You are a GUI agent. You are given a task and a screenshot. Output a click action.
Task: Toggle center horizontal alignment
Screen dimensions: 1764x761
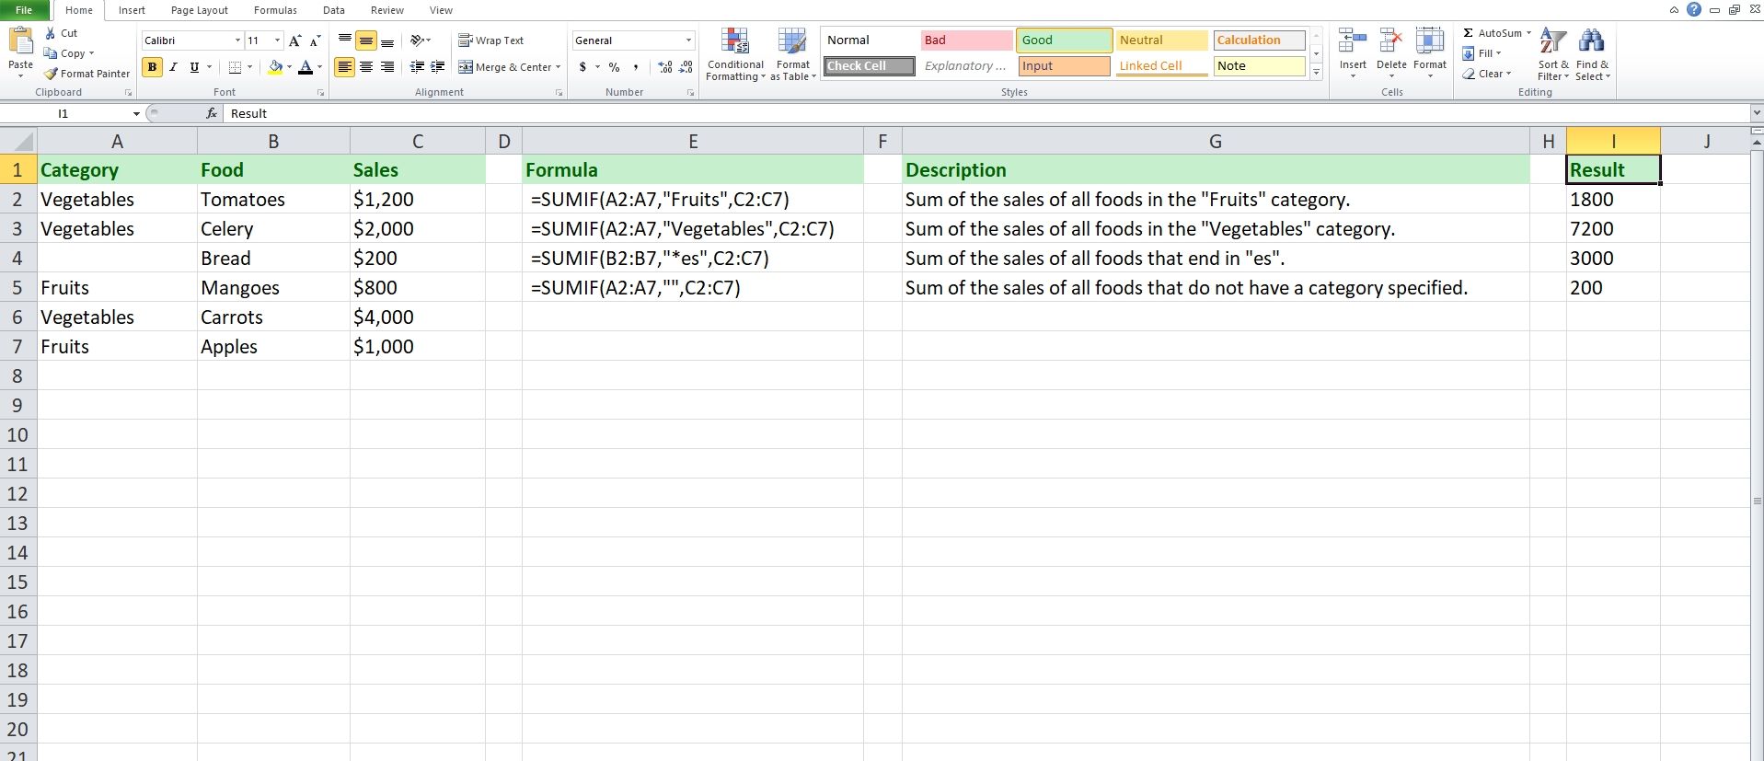pyautogui.click(x=366, y=67)
